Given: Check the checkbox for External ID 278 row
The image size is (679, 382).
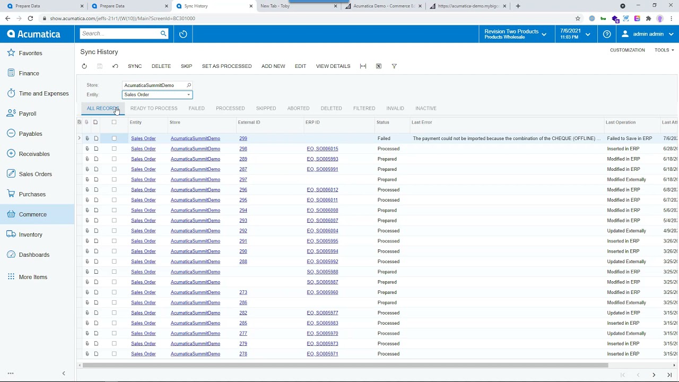Looking at the screenshot, I should coord(114,354).
